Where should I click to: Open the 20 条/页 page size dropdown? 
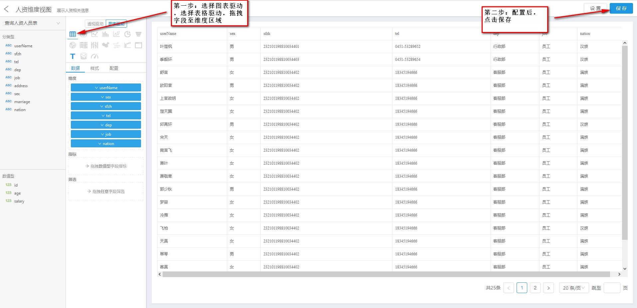pyautogui.click(x=573, y=288)
